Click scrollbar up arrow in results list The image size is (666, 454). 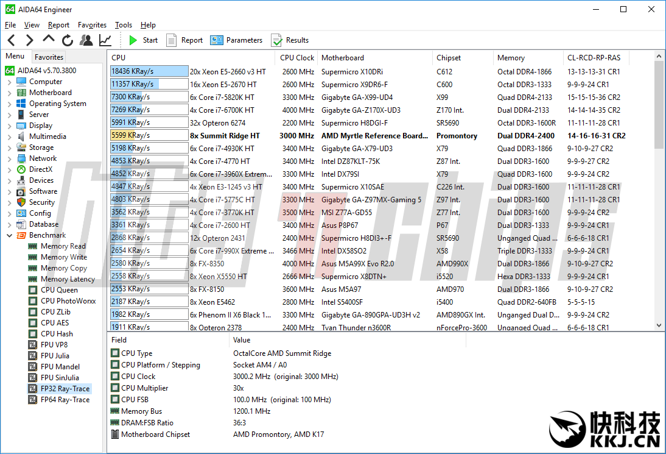pos(659,56)
